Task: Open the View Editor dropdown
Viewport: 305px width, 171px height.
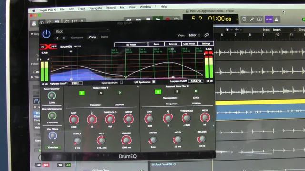Action: pos(194,35)
